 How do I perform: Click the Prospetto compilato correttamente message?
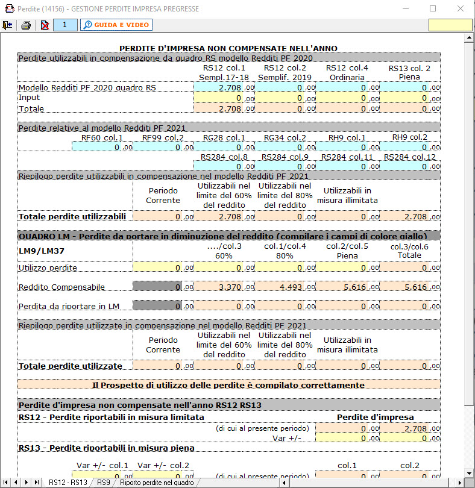228,385
